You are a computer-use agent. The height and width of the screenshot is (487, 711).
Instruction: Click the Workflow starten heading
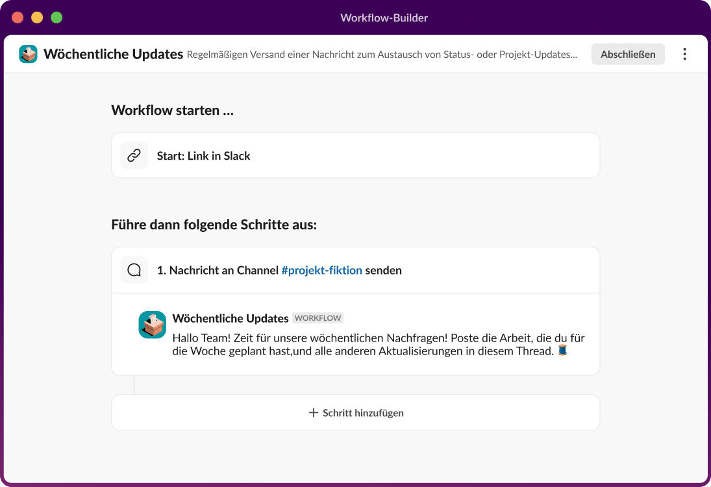[172, 110]
